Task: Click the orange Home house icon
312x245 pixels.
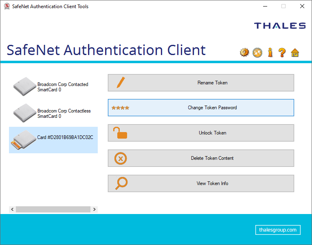Action: (295, 53)
